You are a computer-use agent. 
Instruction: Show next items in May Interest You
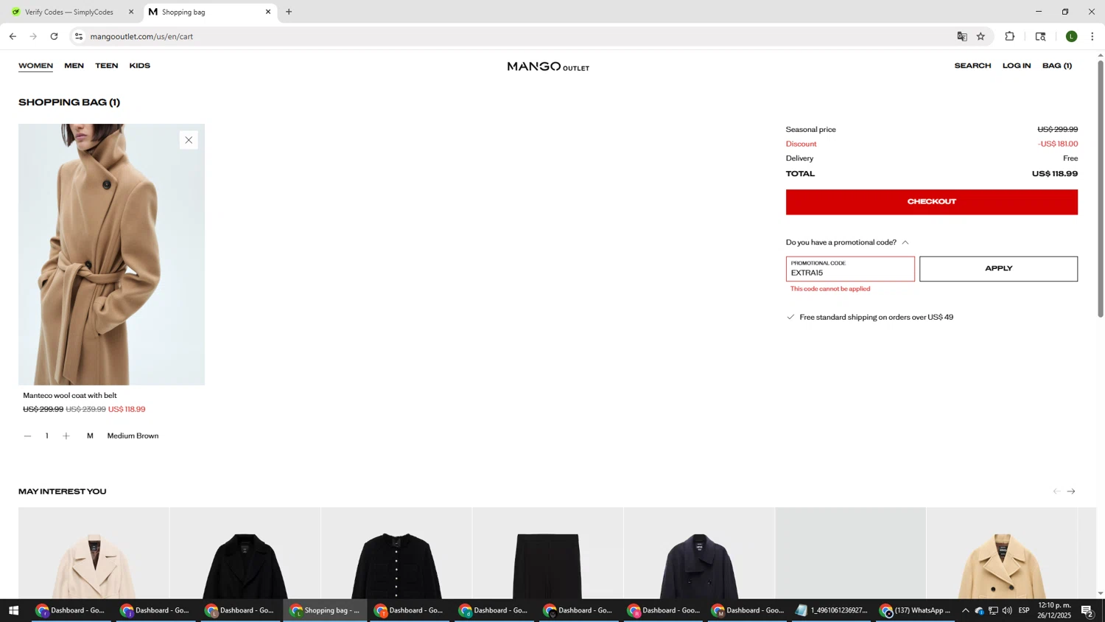click(1071, 492)
